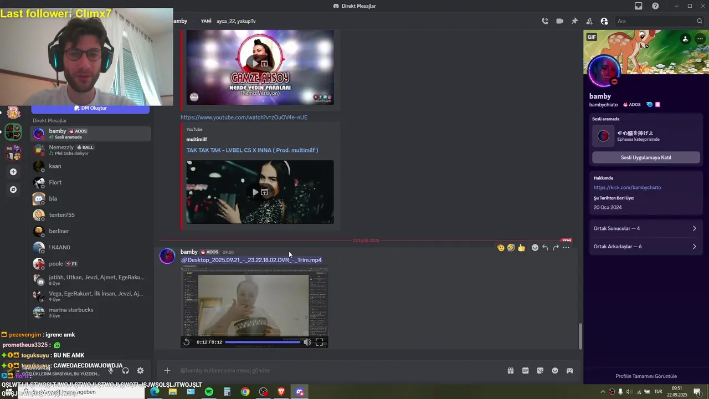The image size is (709, 399).
Task: Expand Ortak Arkadaşlar — 6
Action: coord(646,247)
